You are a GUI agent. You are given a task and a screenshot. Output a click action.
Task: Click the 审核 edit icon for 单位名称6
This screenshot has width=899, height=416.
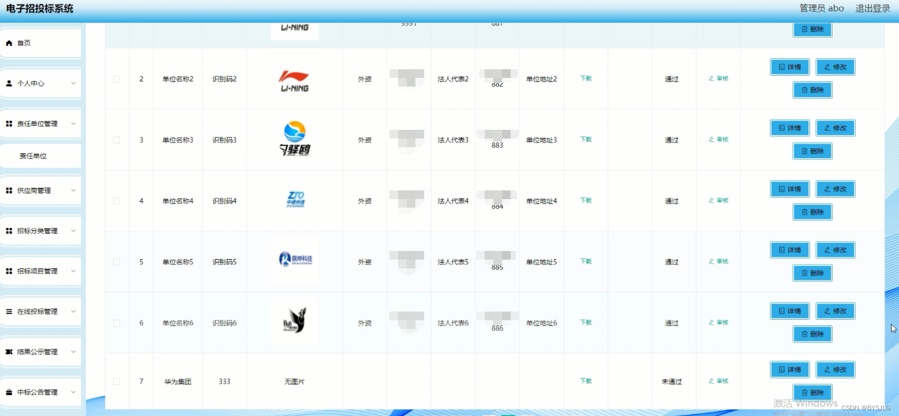click(x=711, y=323)
